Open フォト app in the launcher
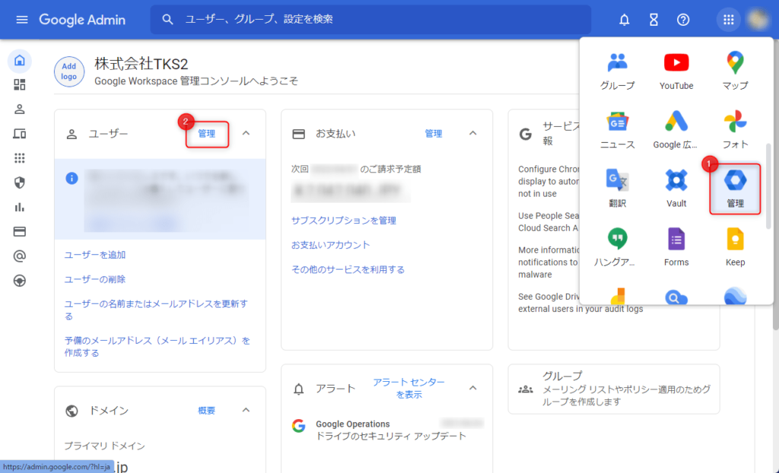This screenshot has width=779, height=473. (736, 131)
